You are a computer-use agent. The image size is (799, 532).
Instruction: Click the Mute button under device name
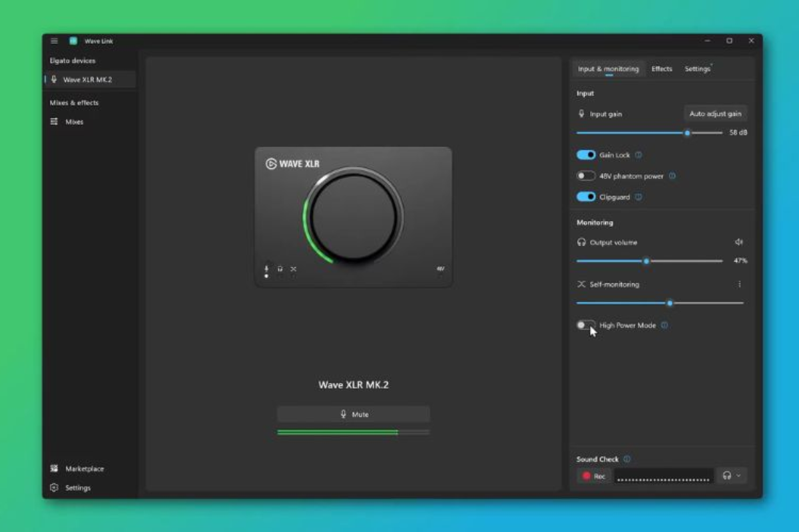[354, 414]
